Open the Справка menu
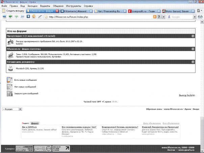 click(x=88, y=6)
